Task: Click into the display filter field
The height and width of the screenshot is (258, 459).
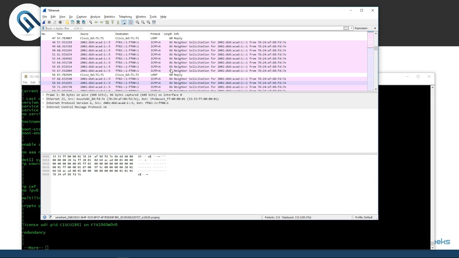Action: pyautogui.click(x=194, y=28)
